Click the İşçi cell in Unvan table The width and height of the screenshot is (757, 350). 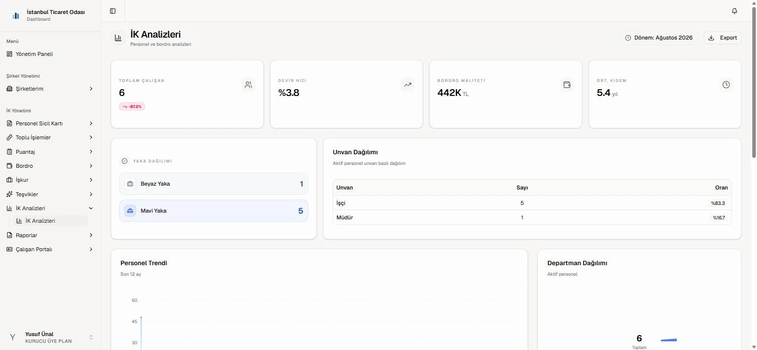[341, 203]
